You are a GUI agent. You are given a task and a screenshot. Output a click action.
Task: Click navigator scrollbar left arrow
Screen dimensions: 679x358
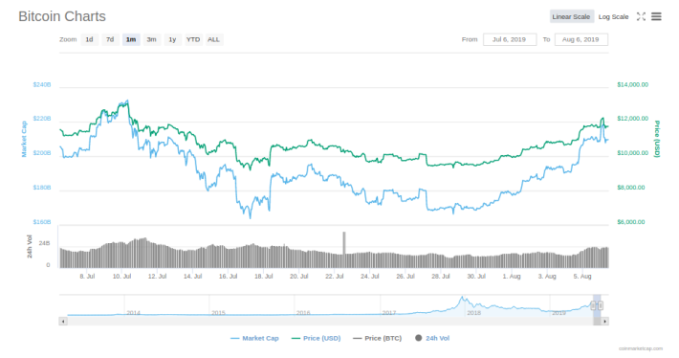[63, 322]
